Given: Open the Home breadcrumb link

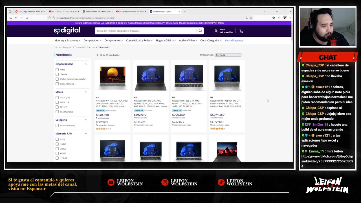Looking at the screenshot, I should click(x=58, y=47).
